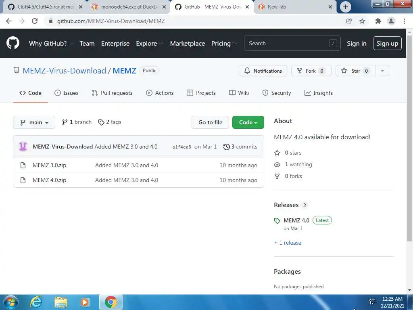The image size is (413, 310).
Task: Open the Notifications button
Action: point(263,71)
